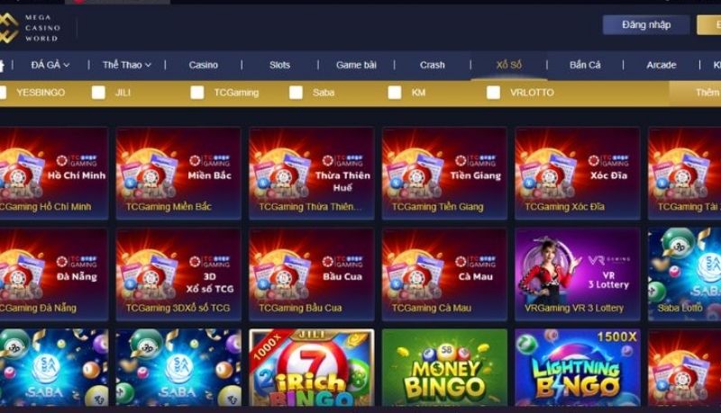Click the Đăng nhập login button
Viewport: 721px width, 413px height.
pos(646,25)
